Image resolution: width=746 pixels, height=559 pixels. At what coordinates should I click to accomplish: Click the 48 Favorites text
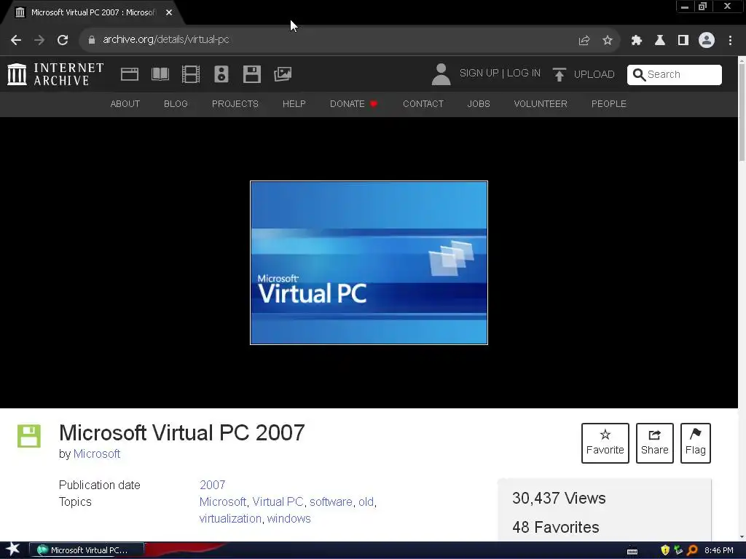pyautogui.click(x=556, y=527)
